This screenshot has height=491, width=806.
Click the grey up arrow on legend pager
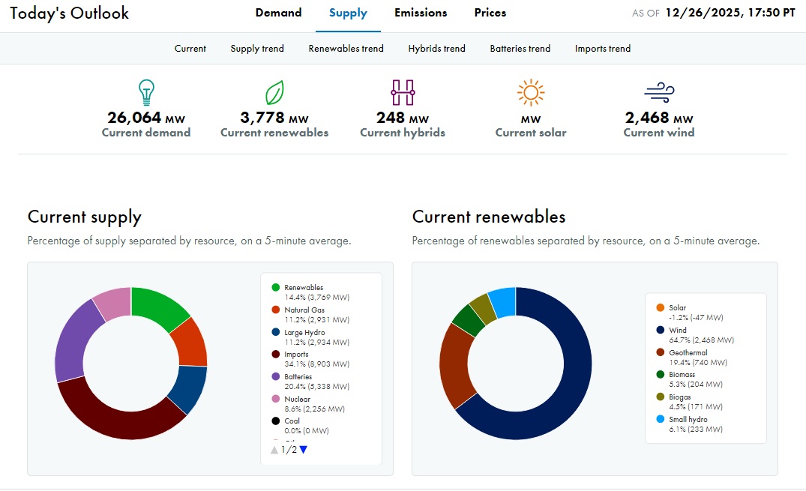(274, 450)
